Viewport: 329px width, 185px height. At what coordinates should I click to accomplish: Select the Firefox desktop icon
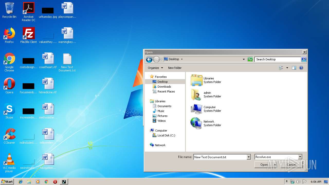9,35
